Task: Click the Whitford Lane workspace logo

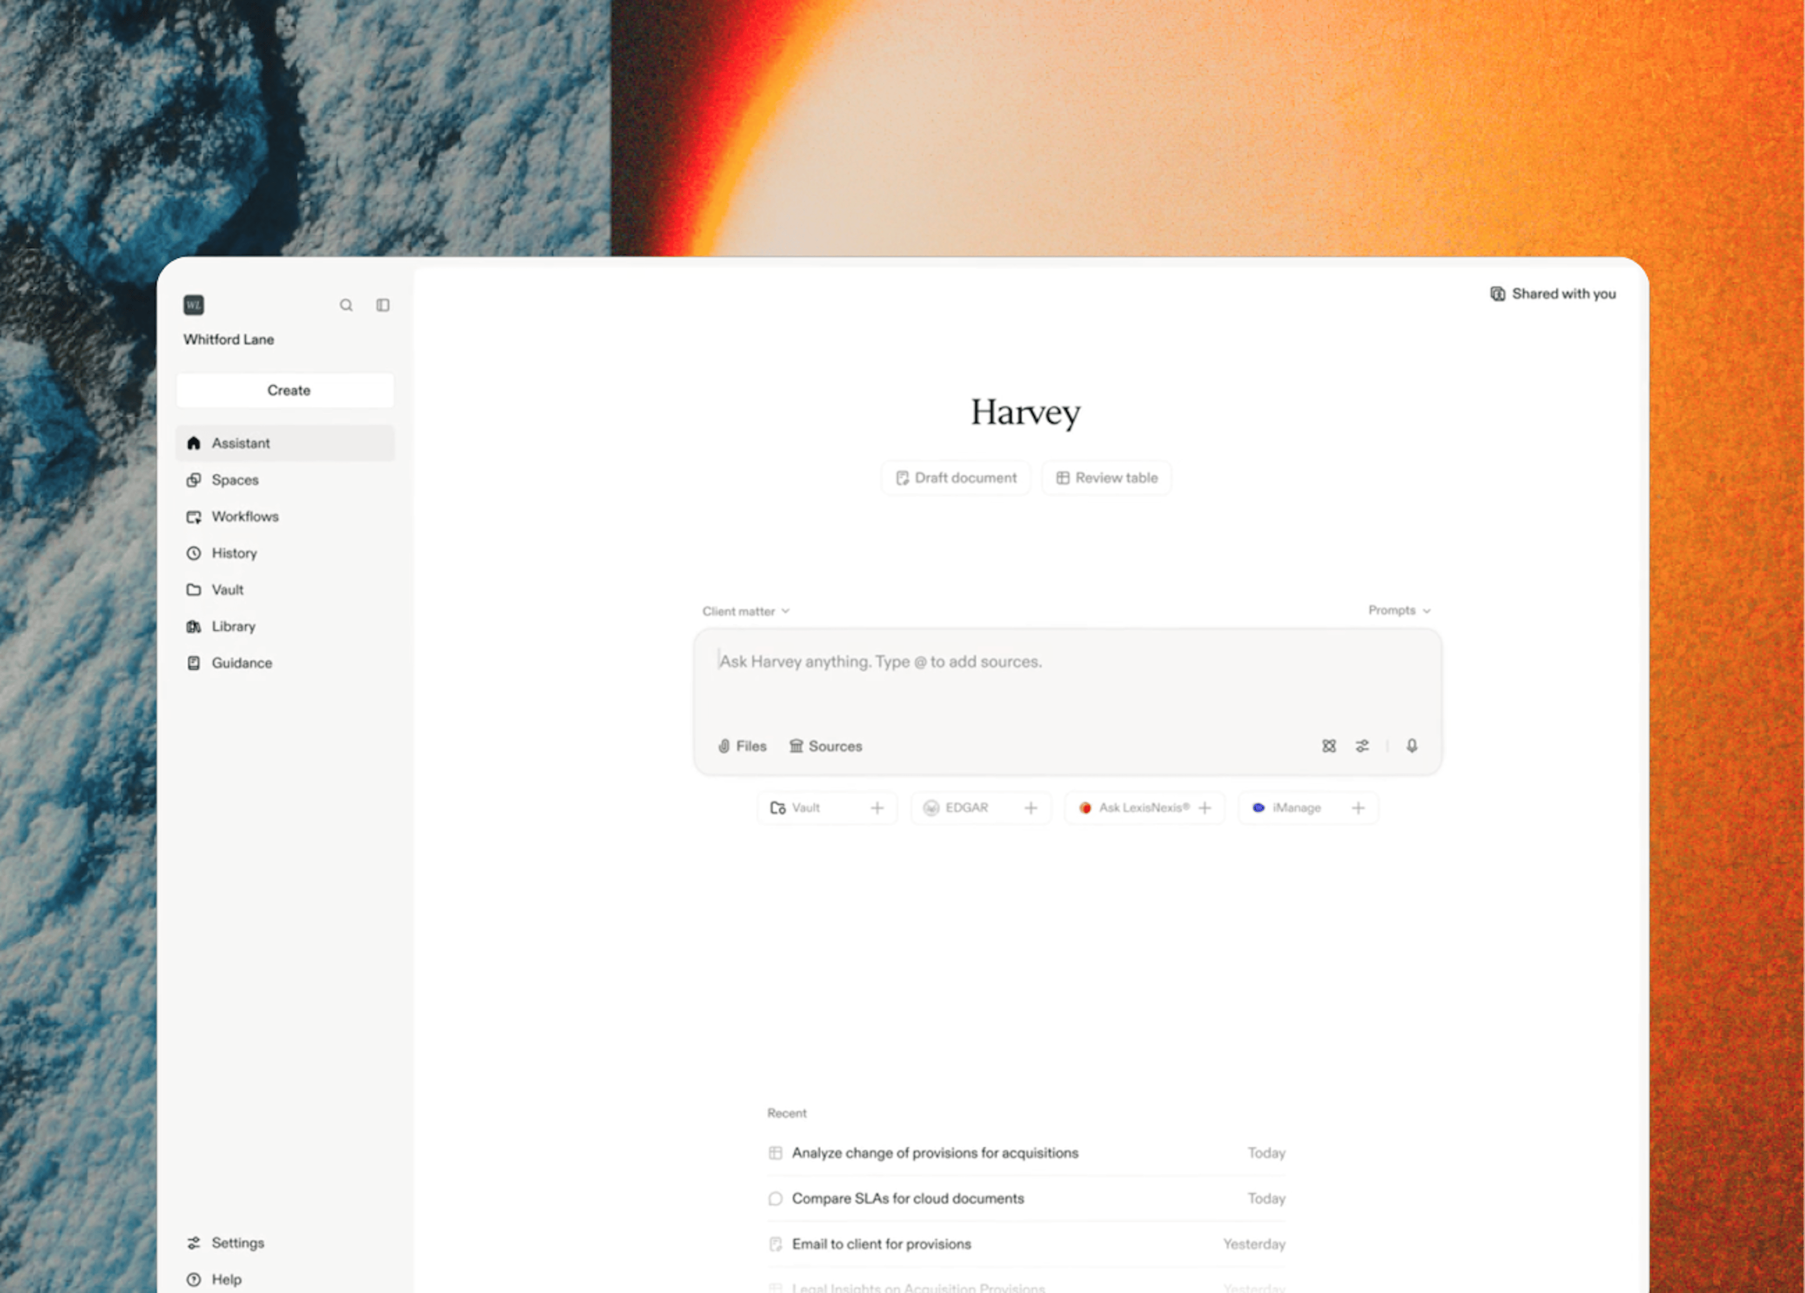Action: (193, 305)
